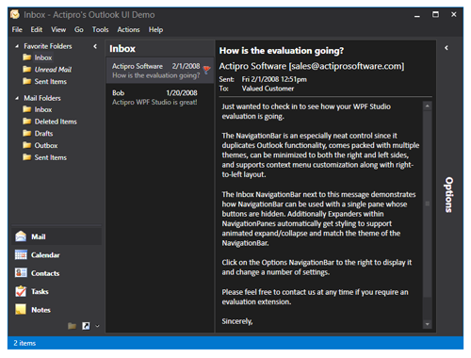Open the Go menu
The height and width of the screenshot is (358, 471).
coord(79,29)
